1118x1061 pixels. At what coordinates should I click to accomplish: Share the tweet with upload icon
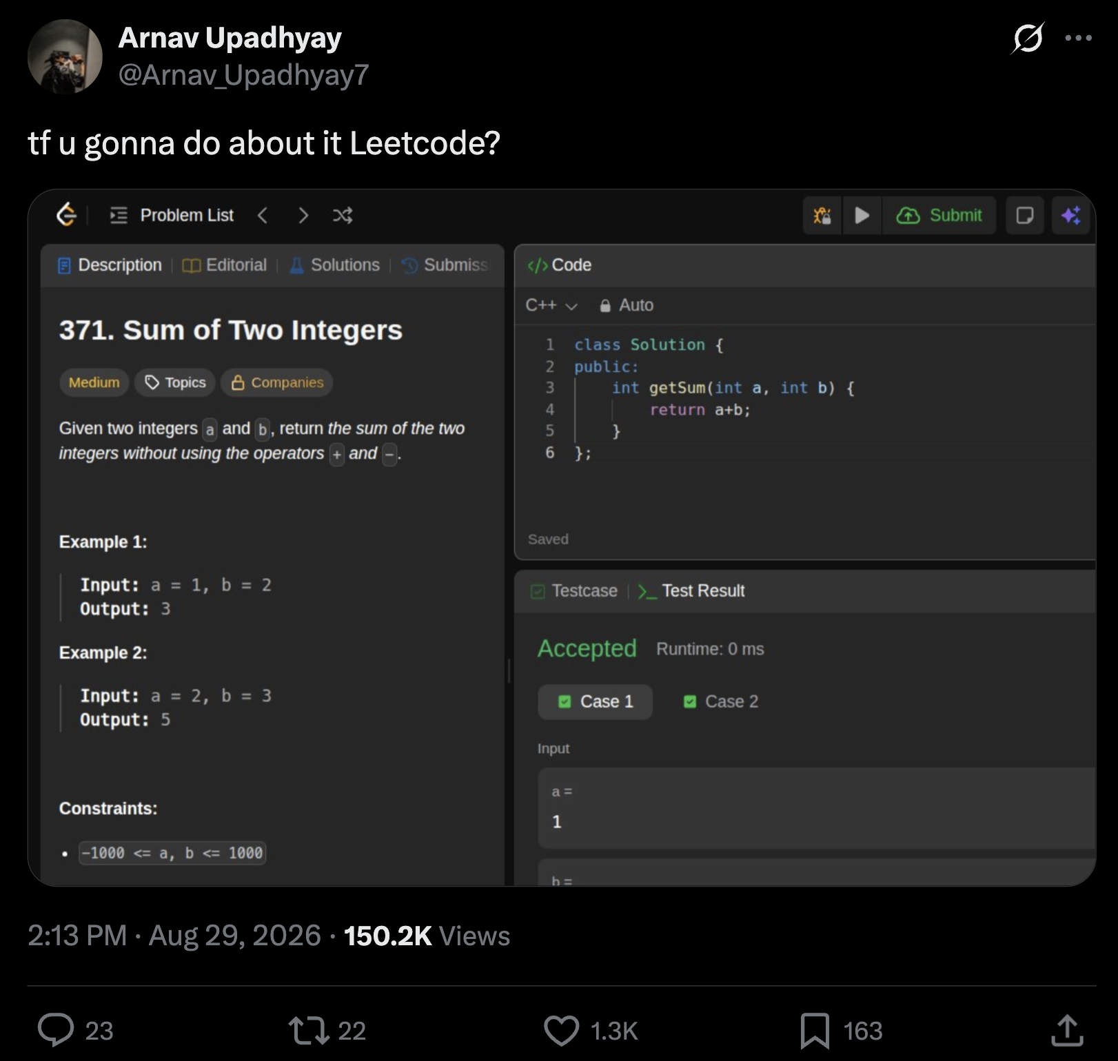pos(1068,1031)
